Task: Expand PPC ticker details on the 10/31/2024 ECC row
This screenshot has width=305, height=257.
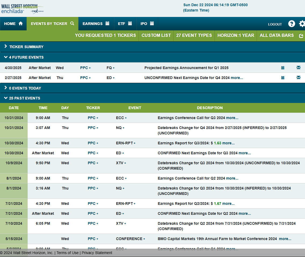Action: click(x=97, y=118)
